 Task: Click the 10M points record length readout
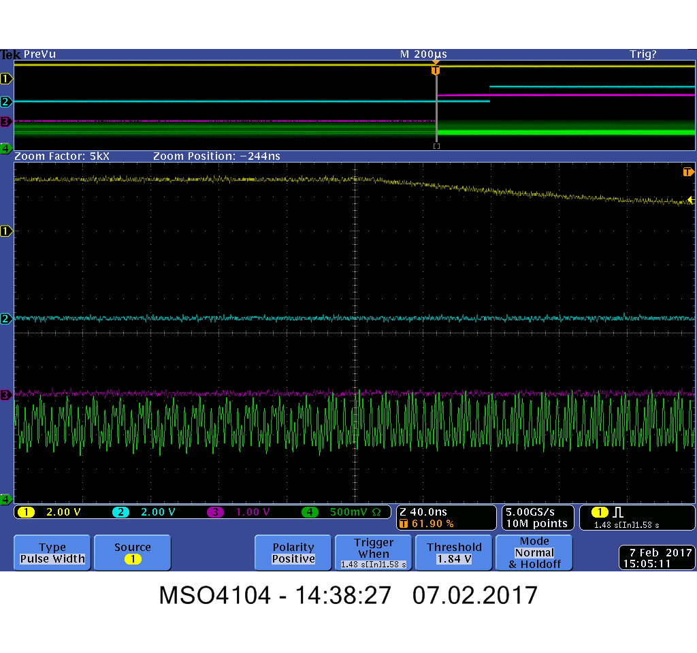(x=536, y=524)
